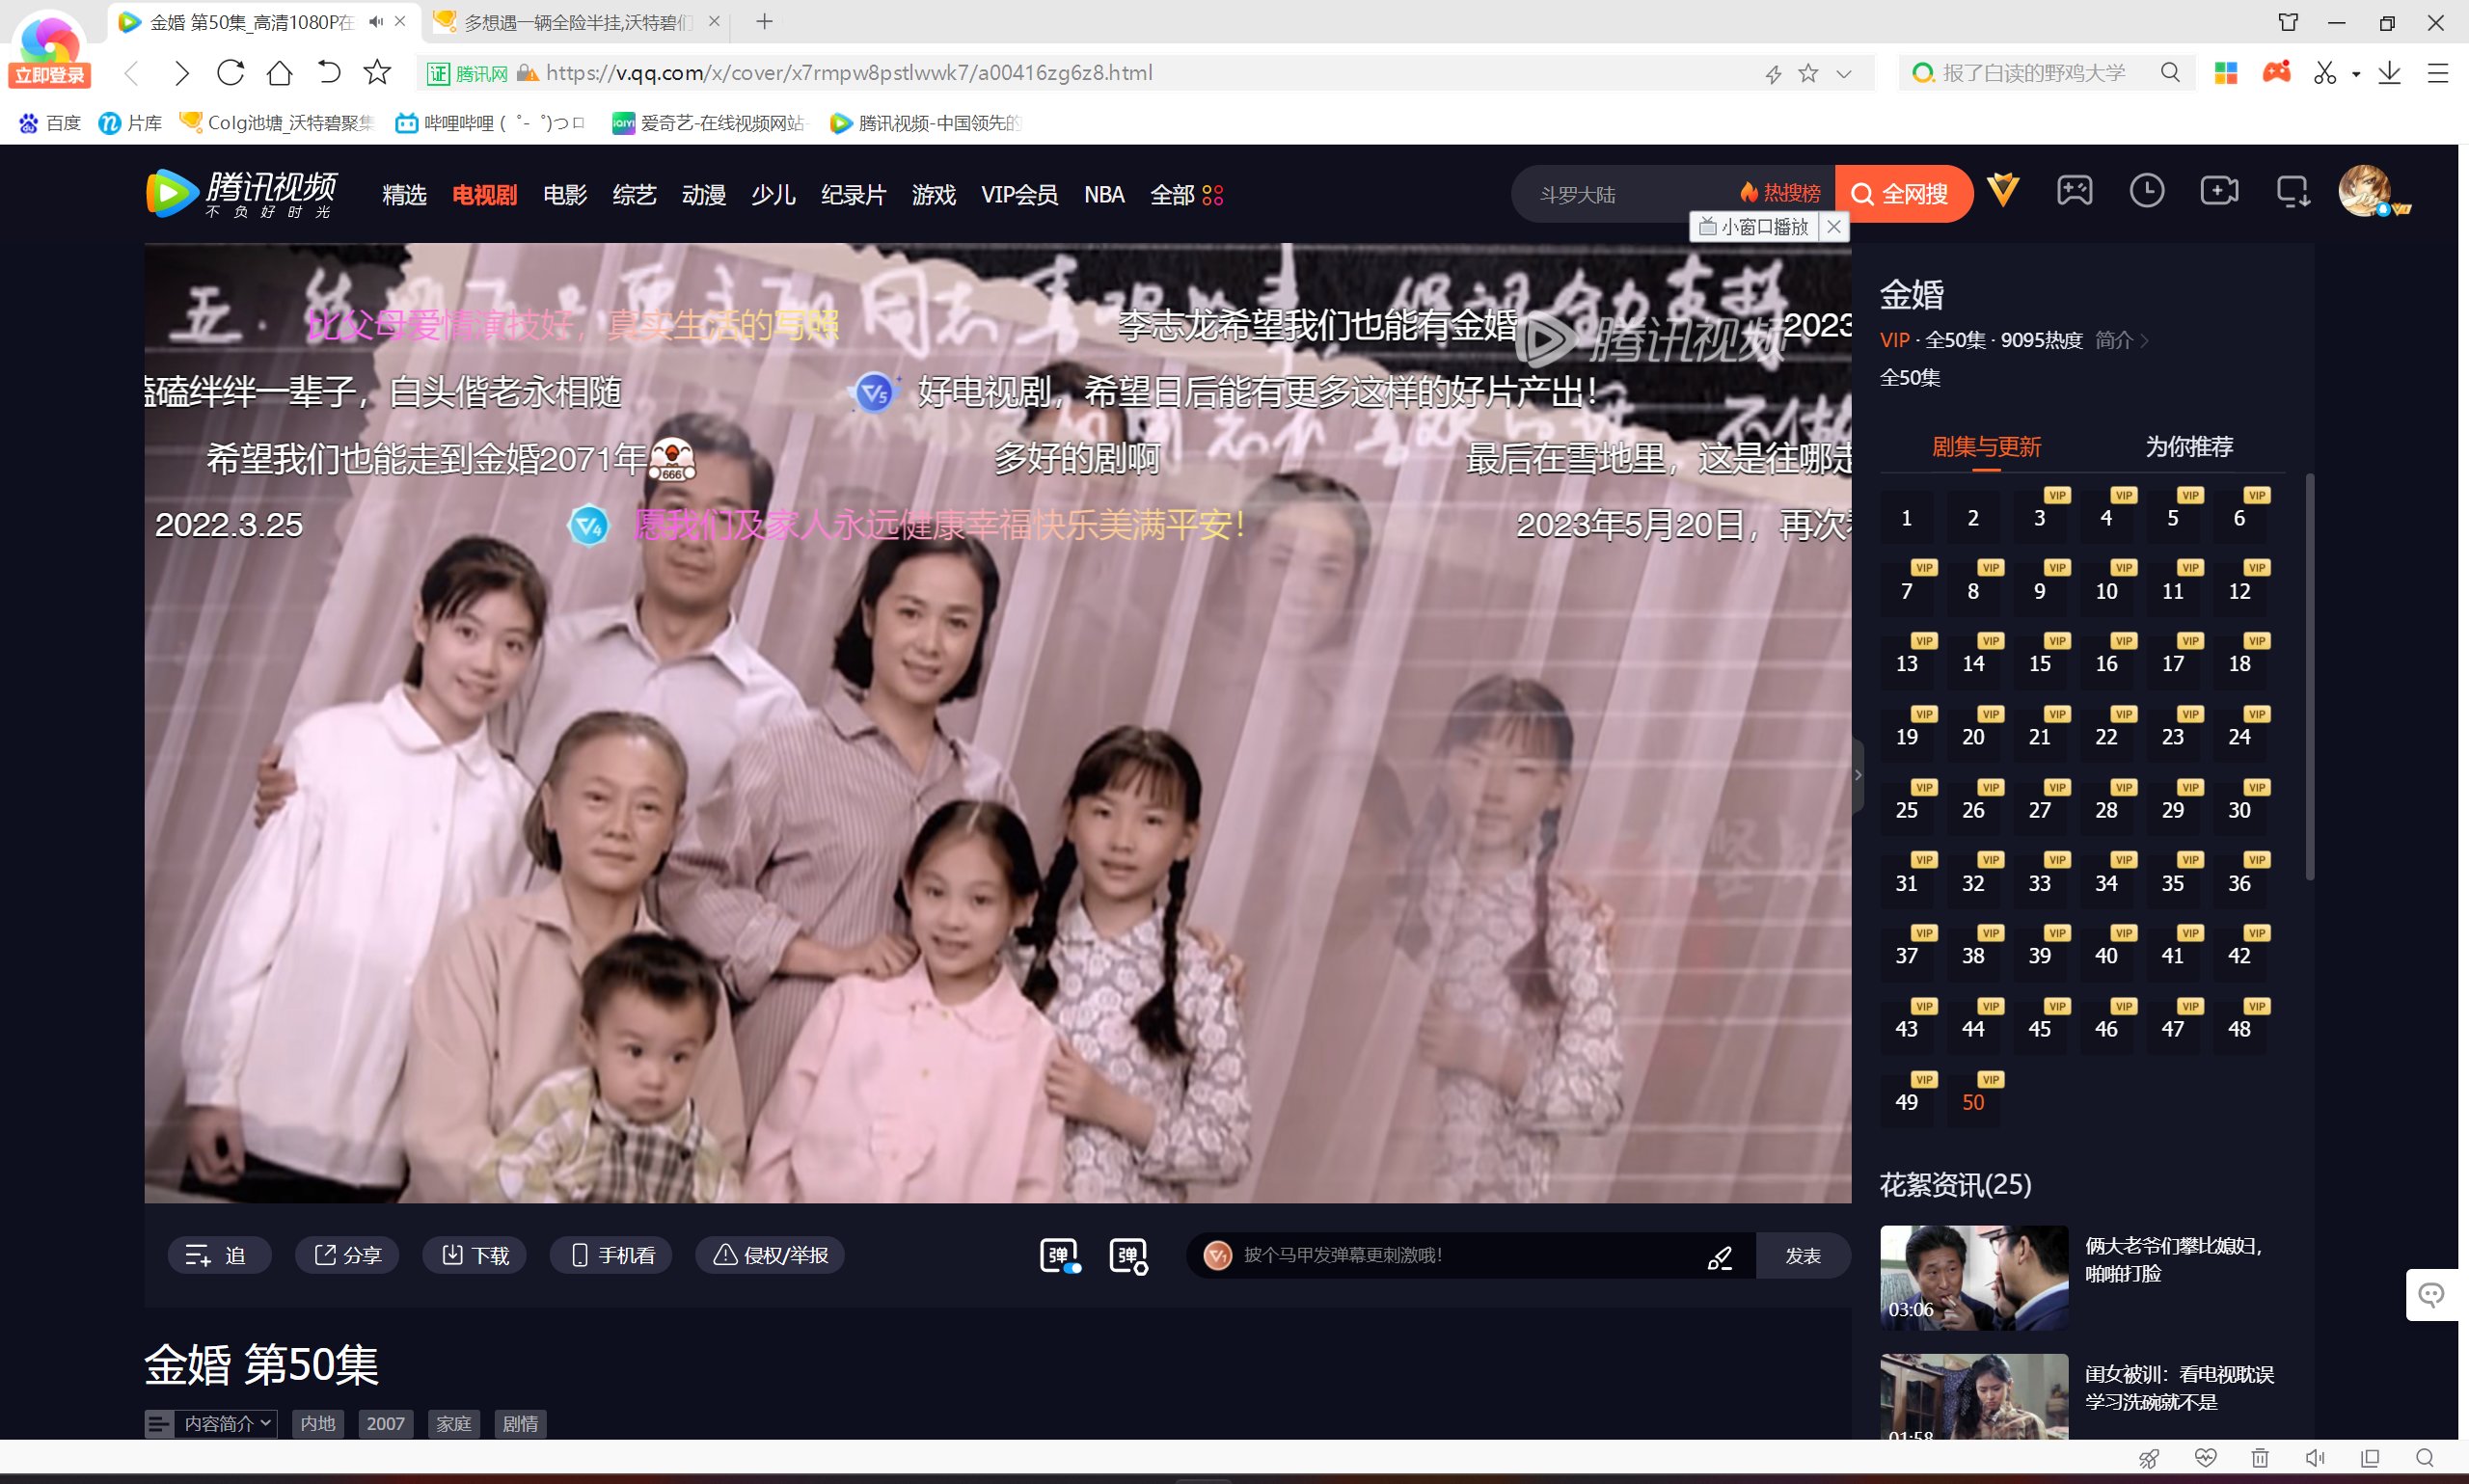Screen dimensions: 2469x1484
Task: Open the browser scissors screenshot tool
Action: pyautogui.click(x=2324, y=72)
